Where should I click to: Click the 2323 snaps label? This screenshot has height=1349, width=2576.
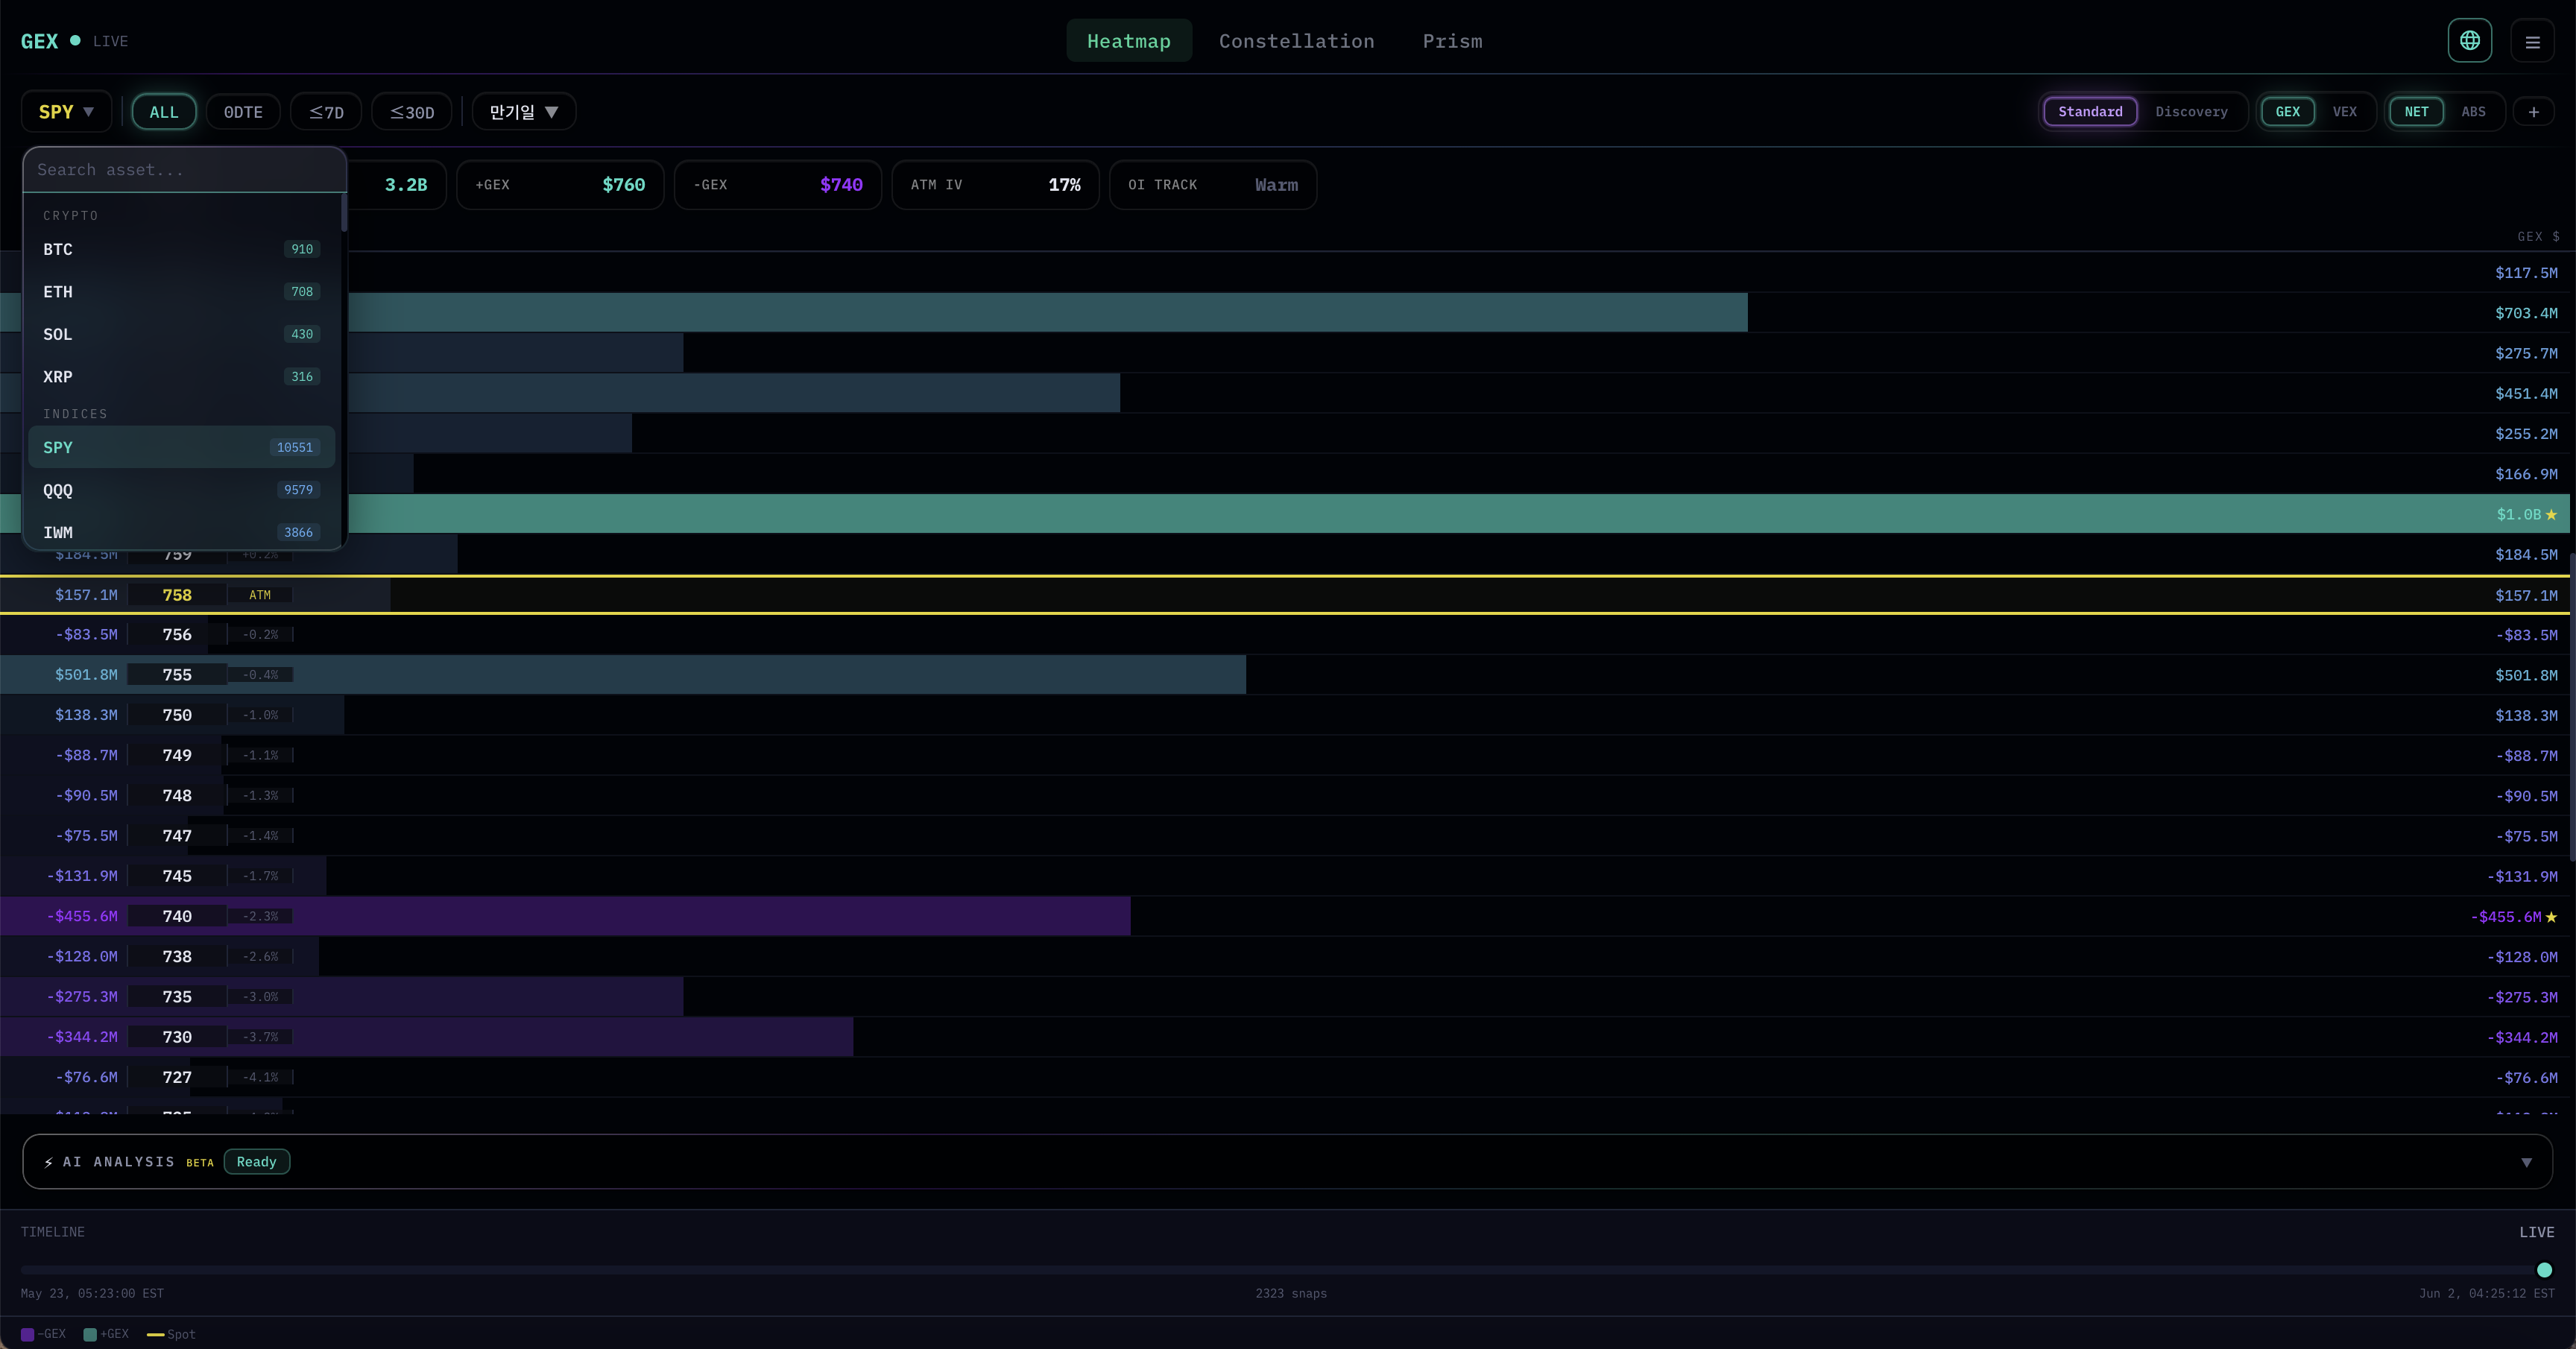pos(1291,1294)
